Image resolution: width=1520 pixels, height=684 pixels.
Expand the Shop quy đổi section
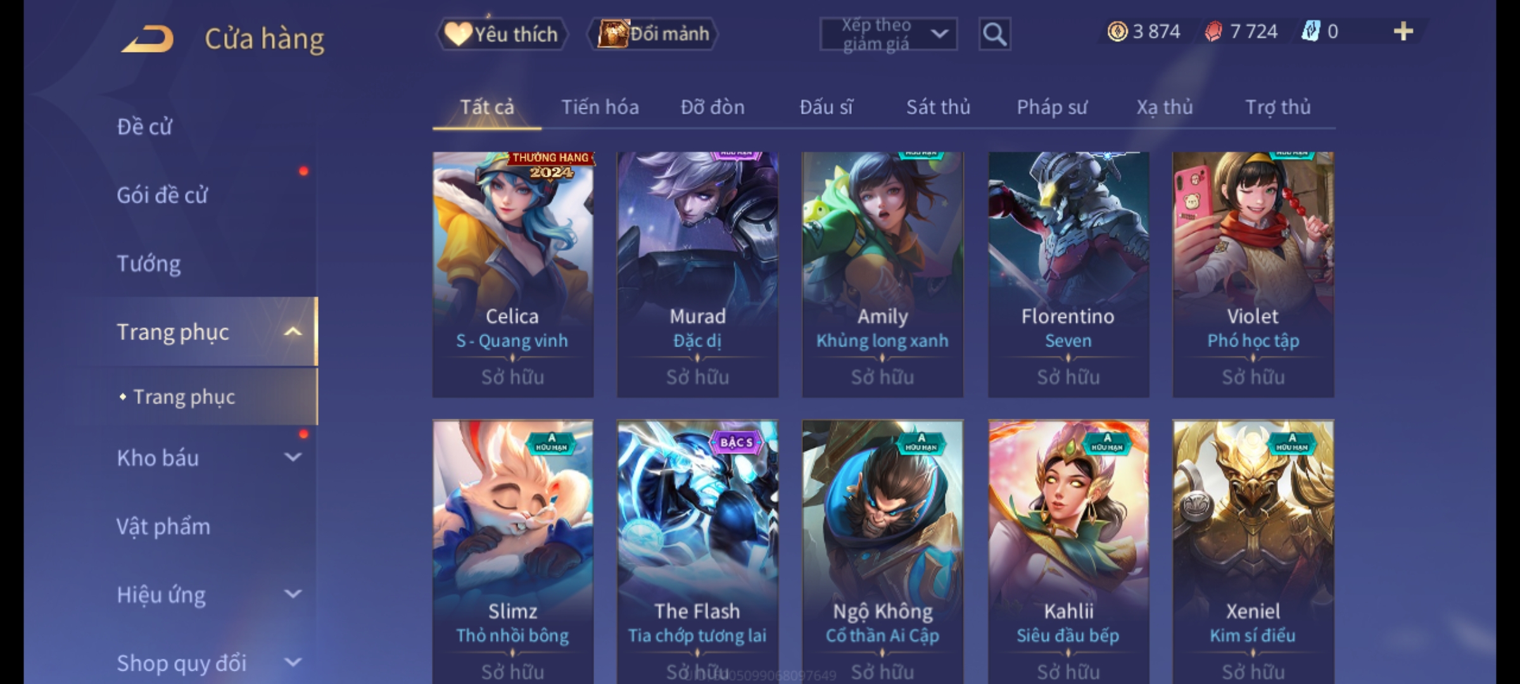coord(293,662)
